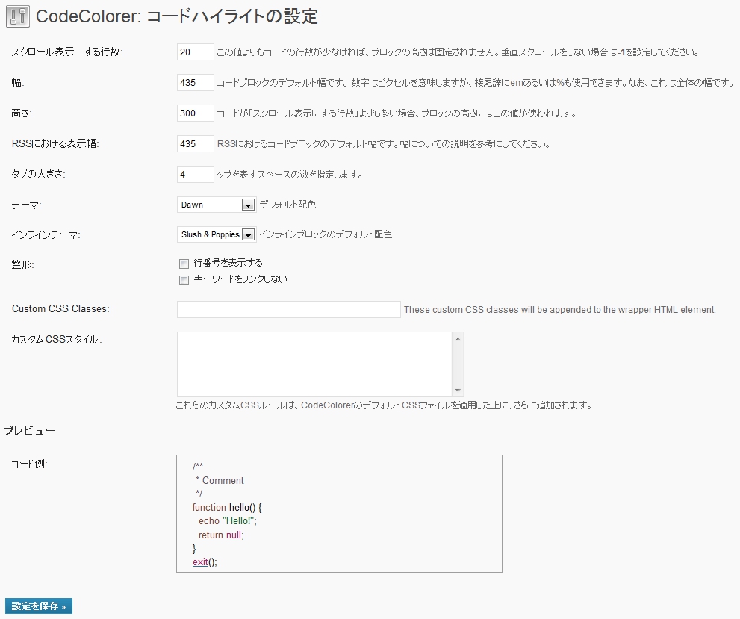
Task: Click the インラインテーマ label
Action: tap(46, 235)
